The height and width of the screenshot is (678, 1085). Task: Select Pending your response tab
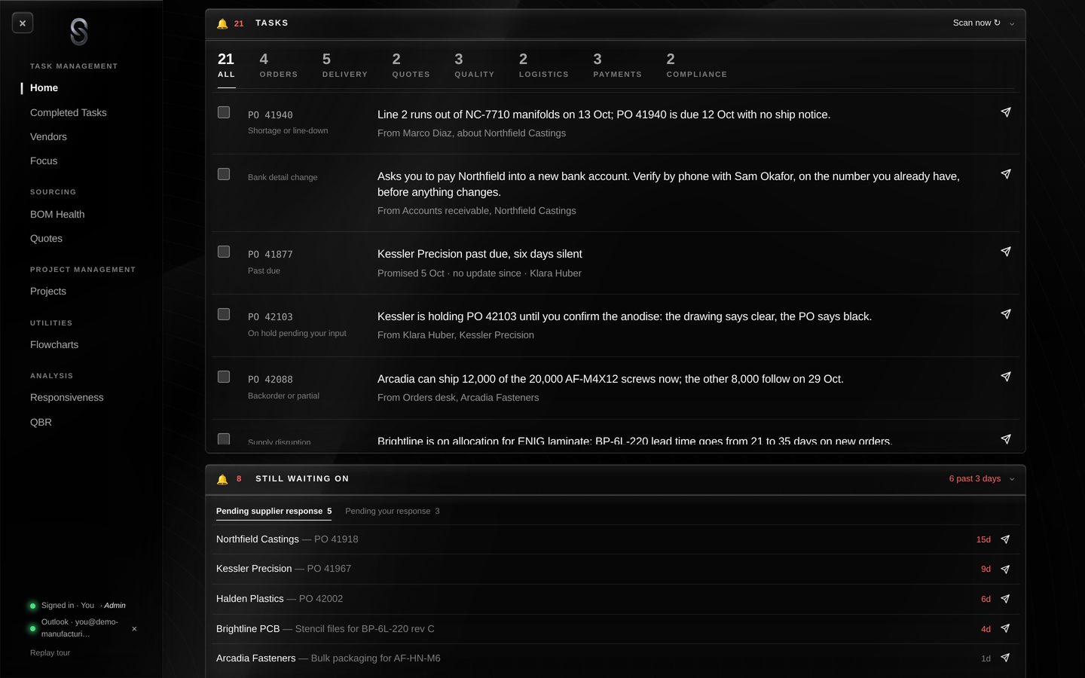coord(392,511)
